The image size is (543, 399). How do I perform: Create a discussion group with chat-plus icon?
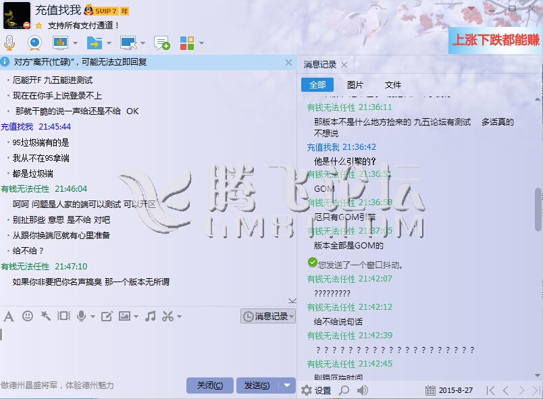click(x=162, y=43)
